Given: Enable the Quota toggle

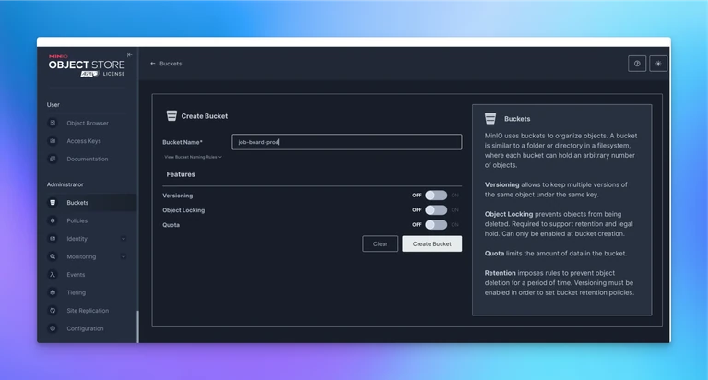Looking at the screenshot, I should click(x=436, y=224).
